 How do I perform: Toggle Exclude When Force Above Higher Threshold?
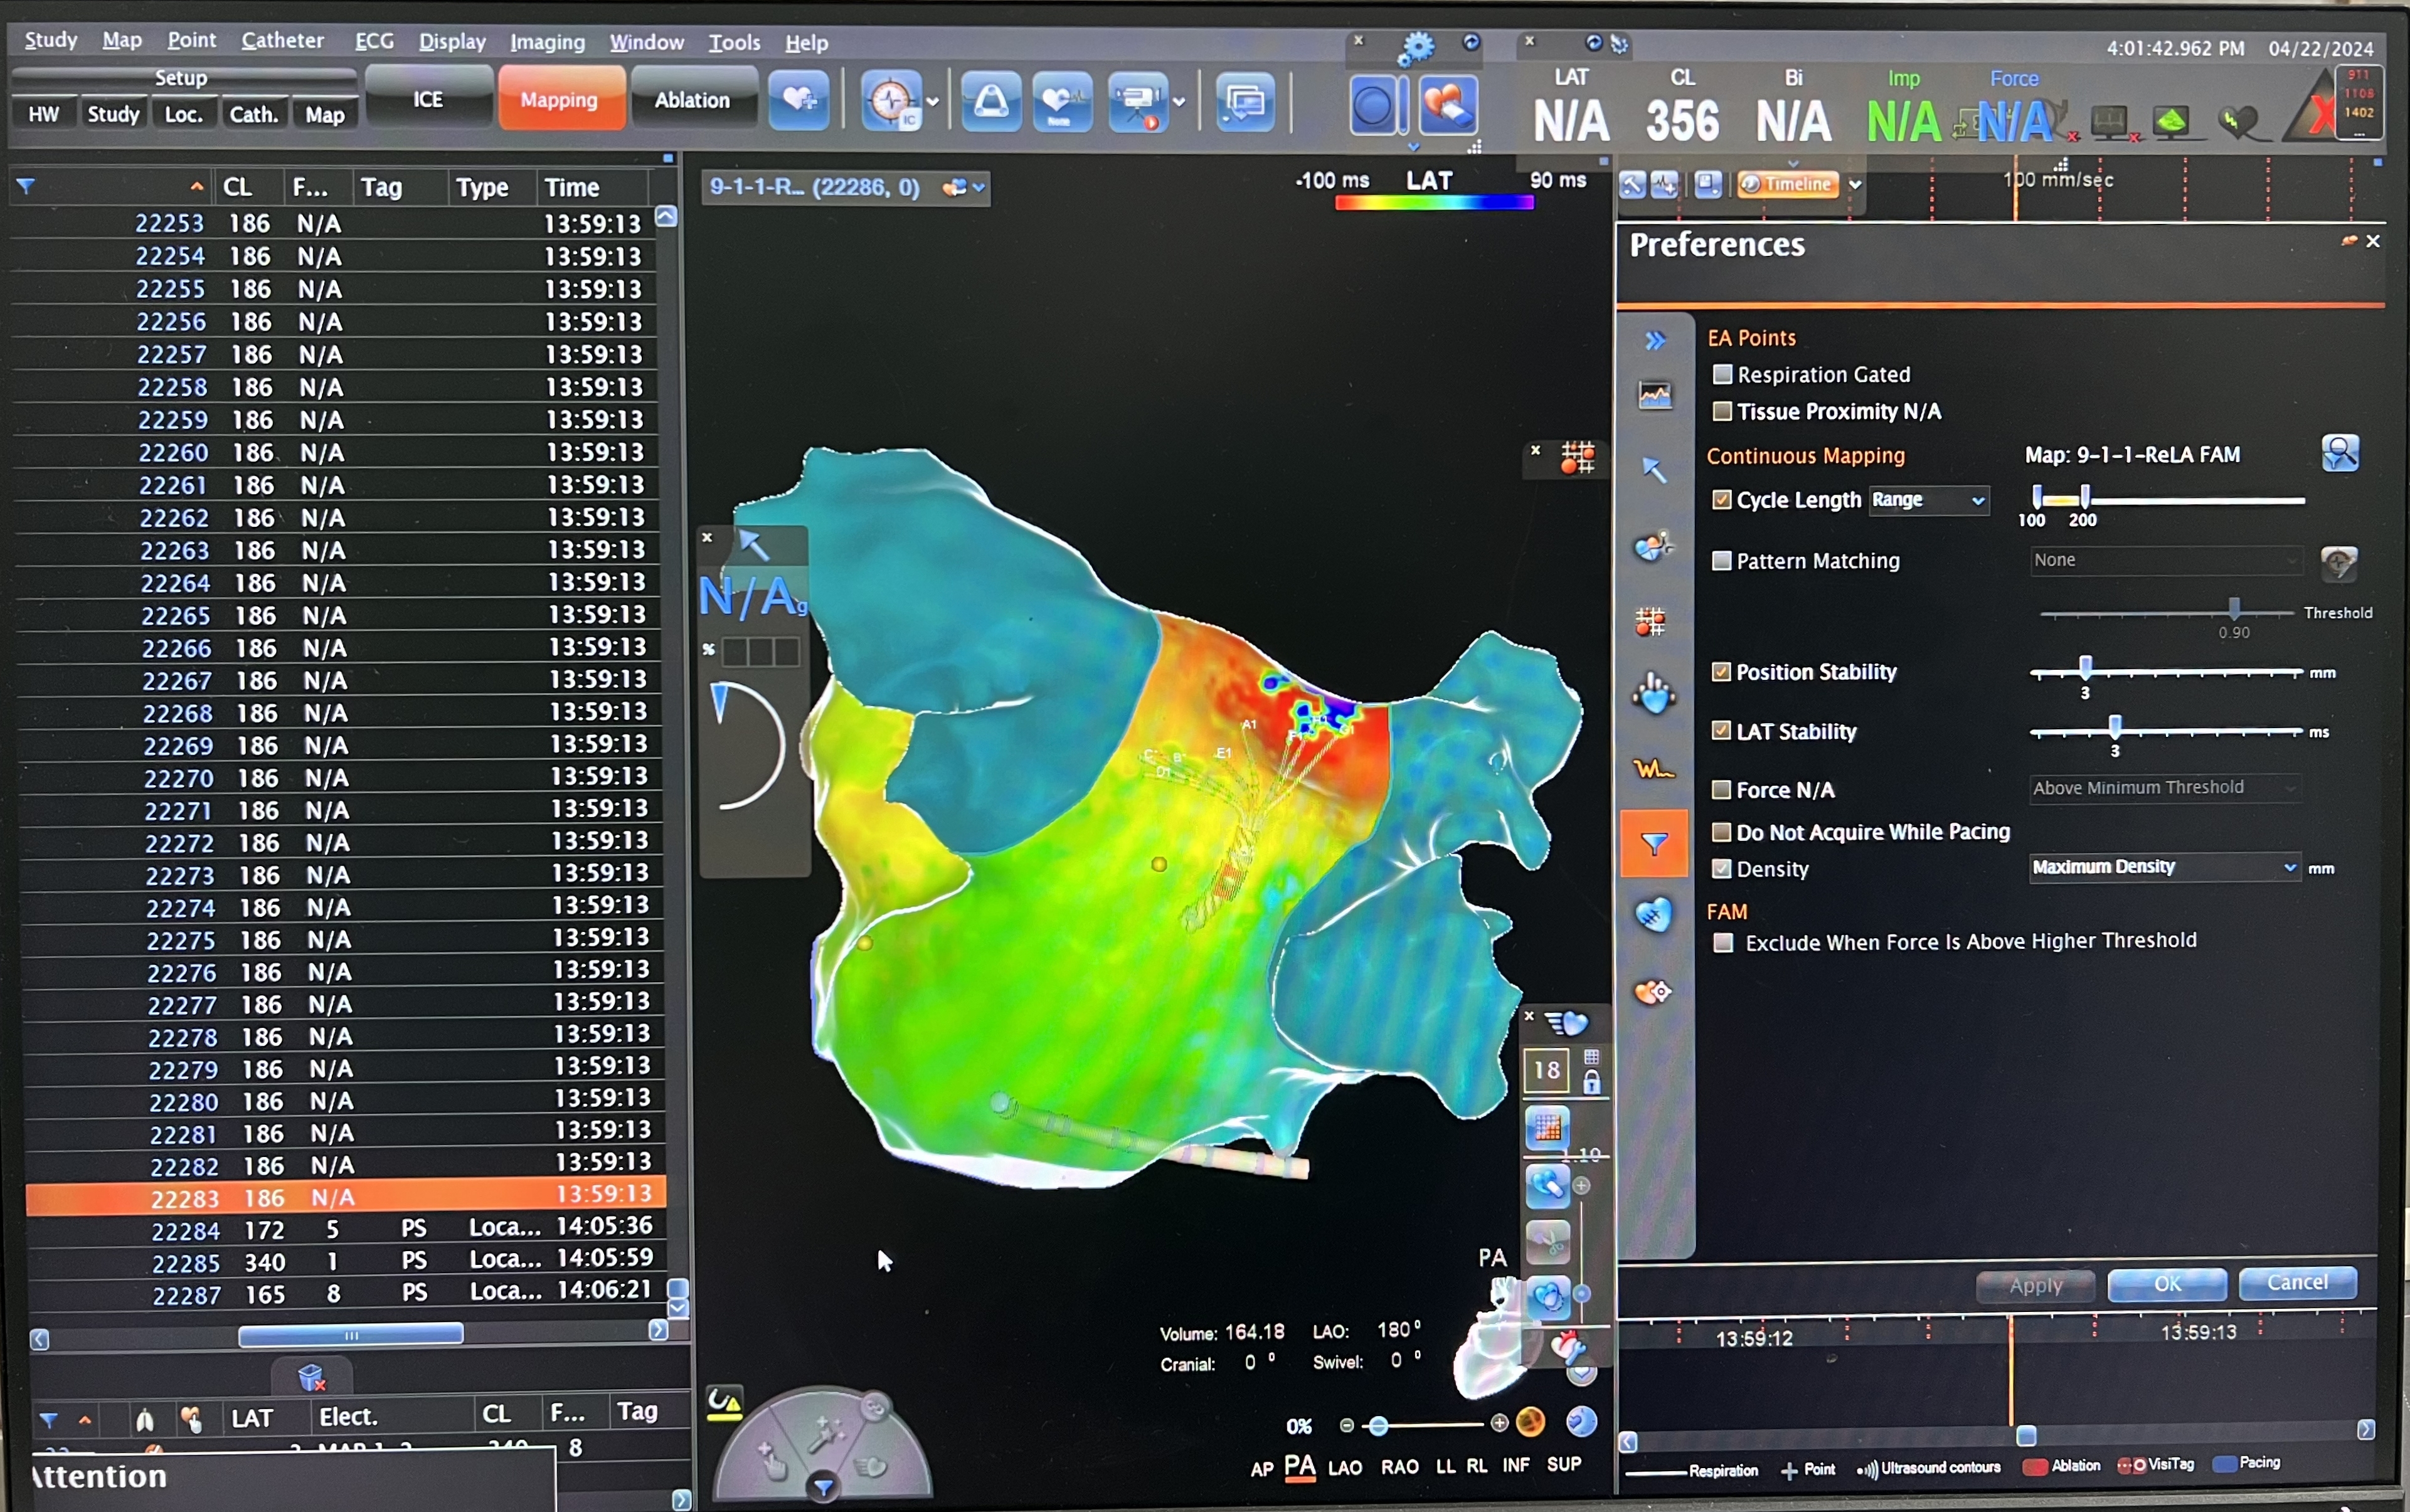1723,942
